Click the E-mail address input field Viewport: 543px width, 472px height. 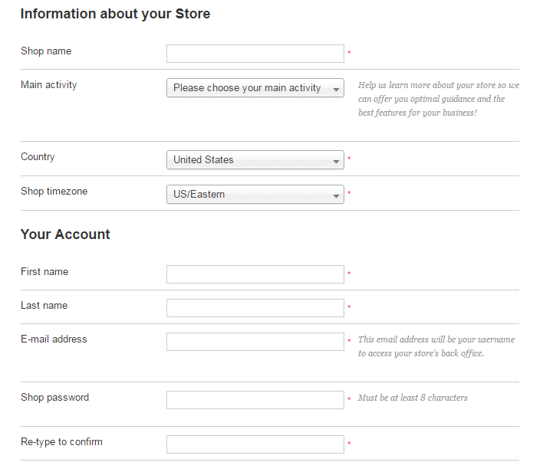coord(255,342)
